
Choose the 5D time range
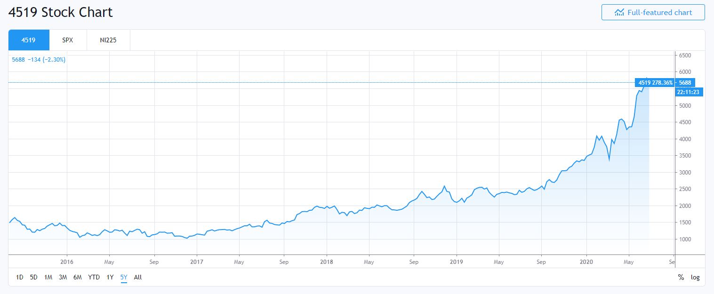(33, 277)
